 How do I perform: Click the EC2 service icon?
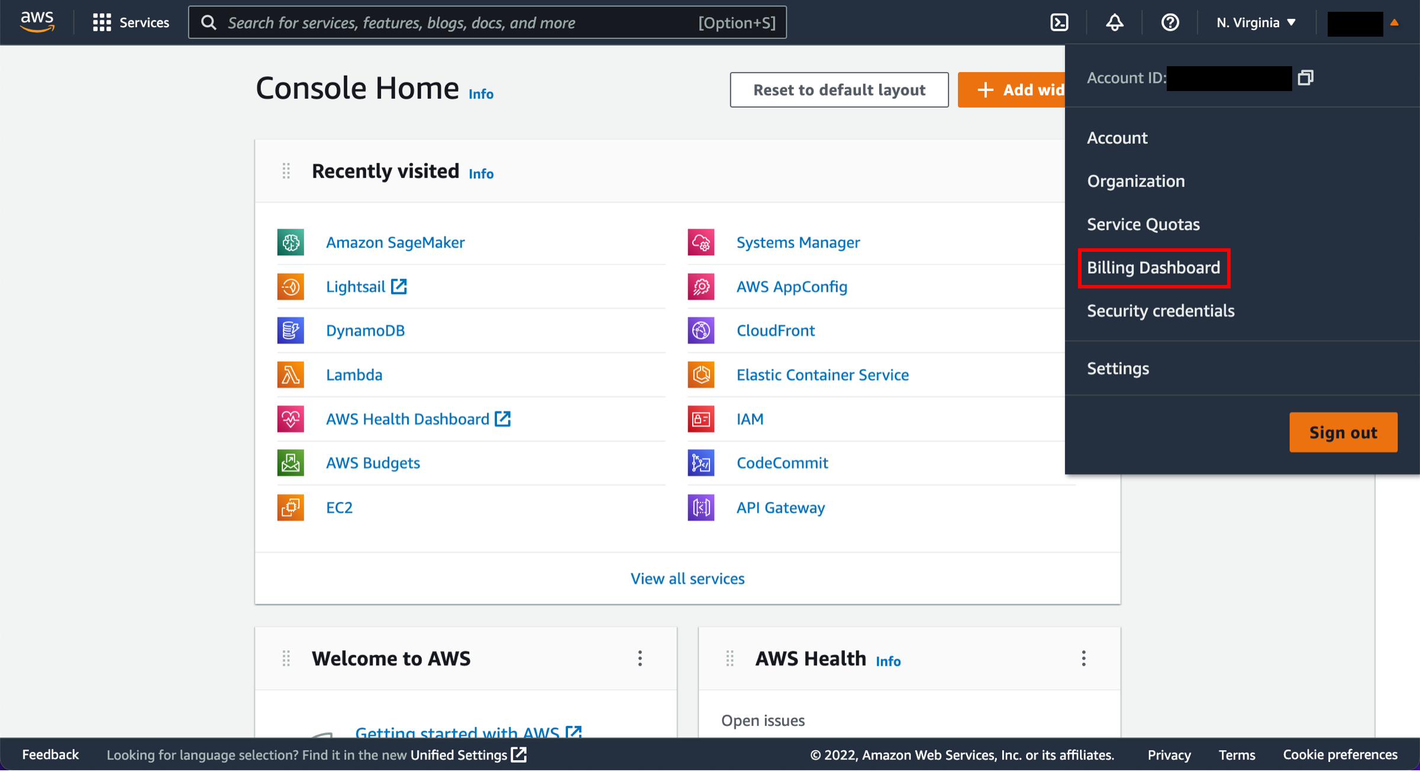(x=290, y=507)
